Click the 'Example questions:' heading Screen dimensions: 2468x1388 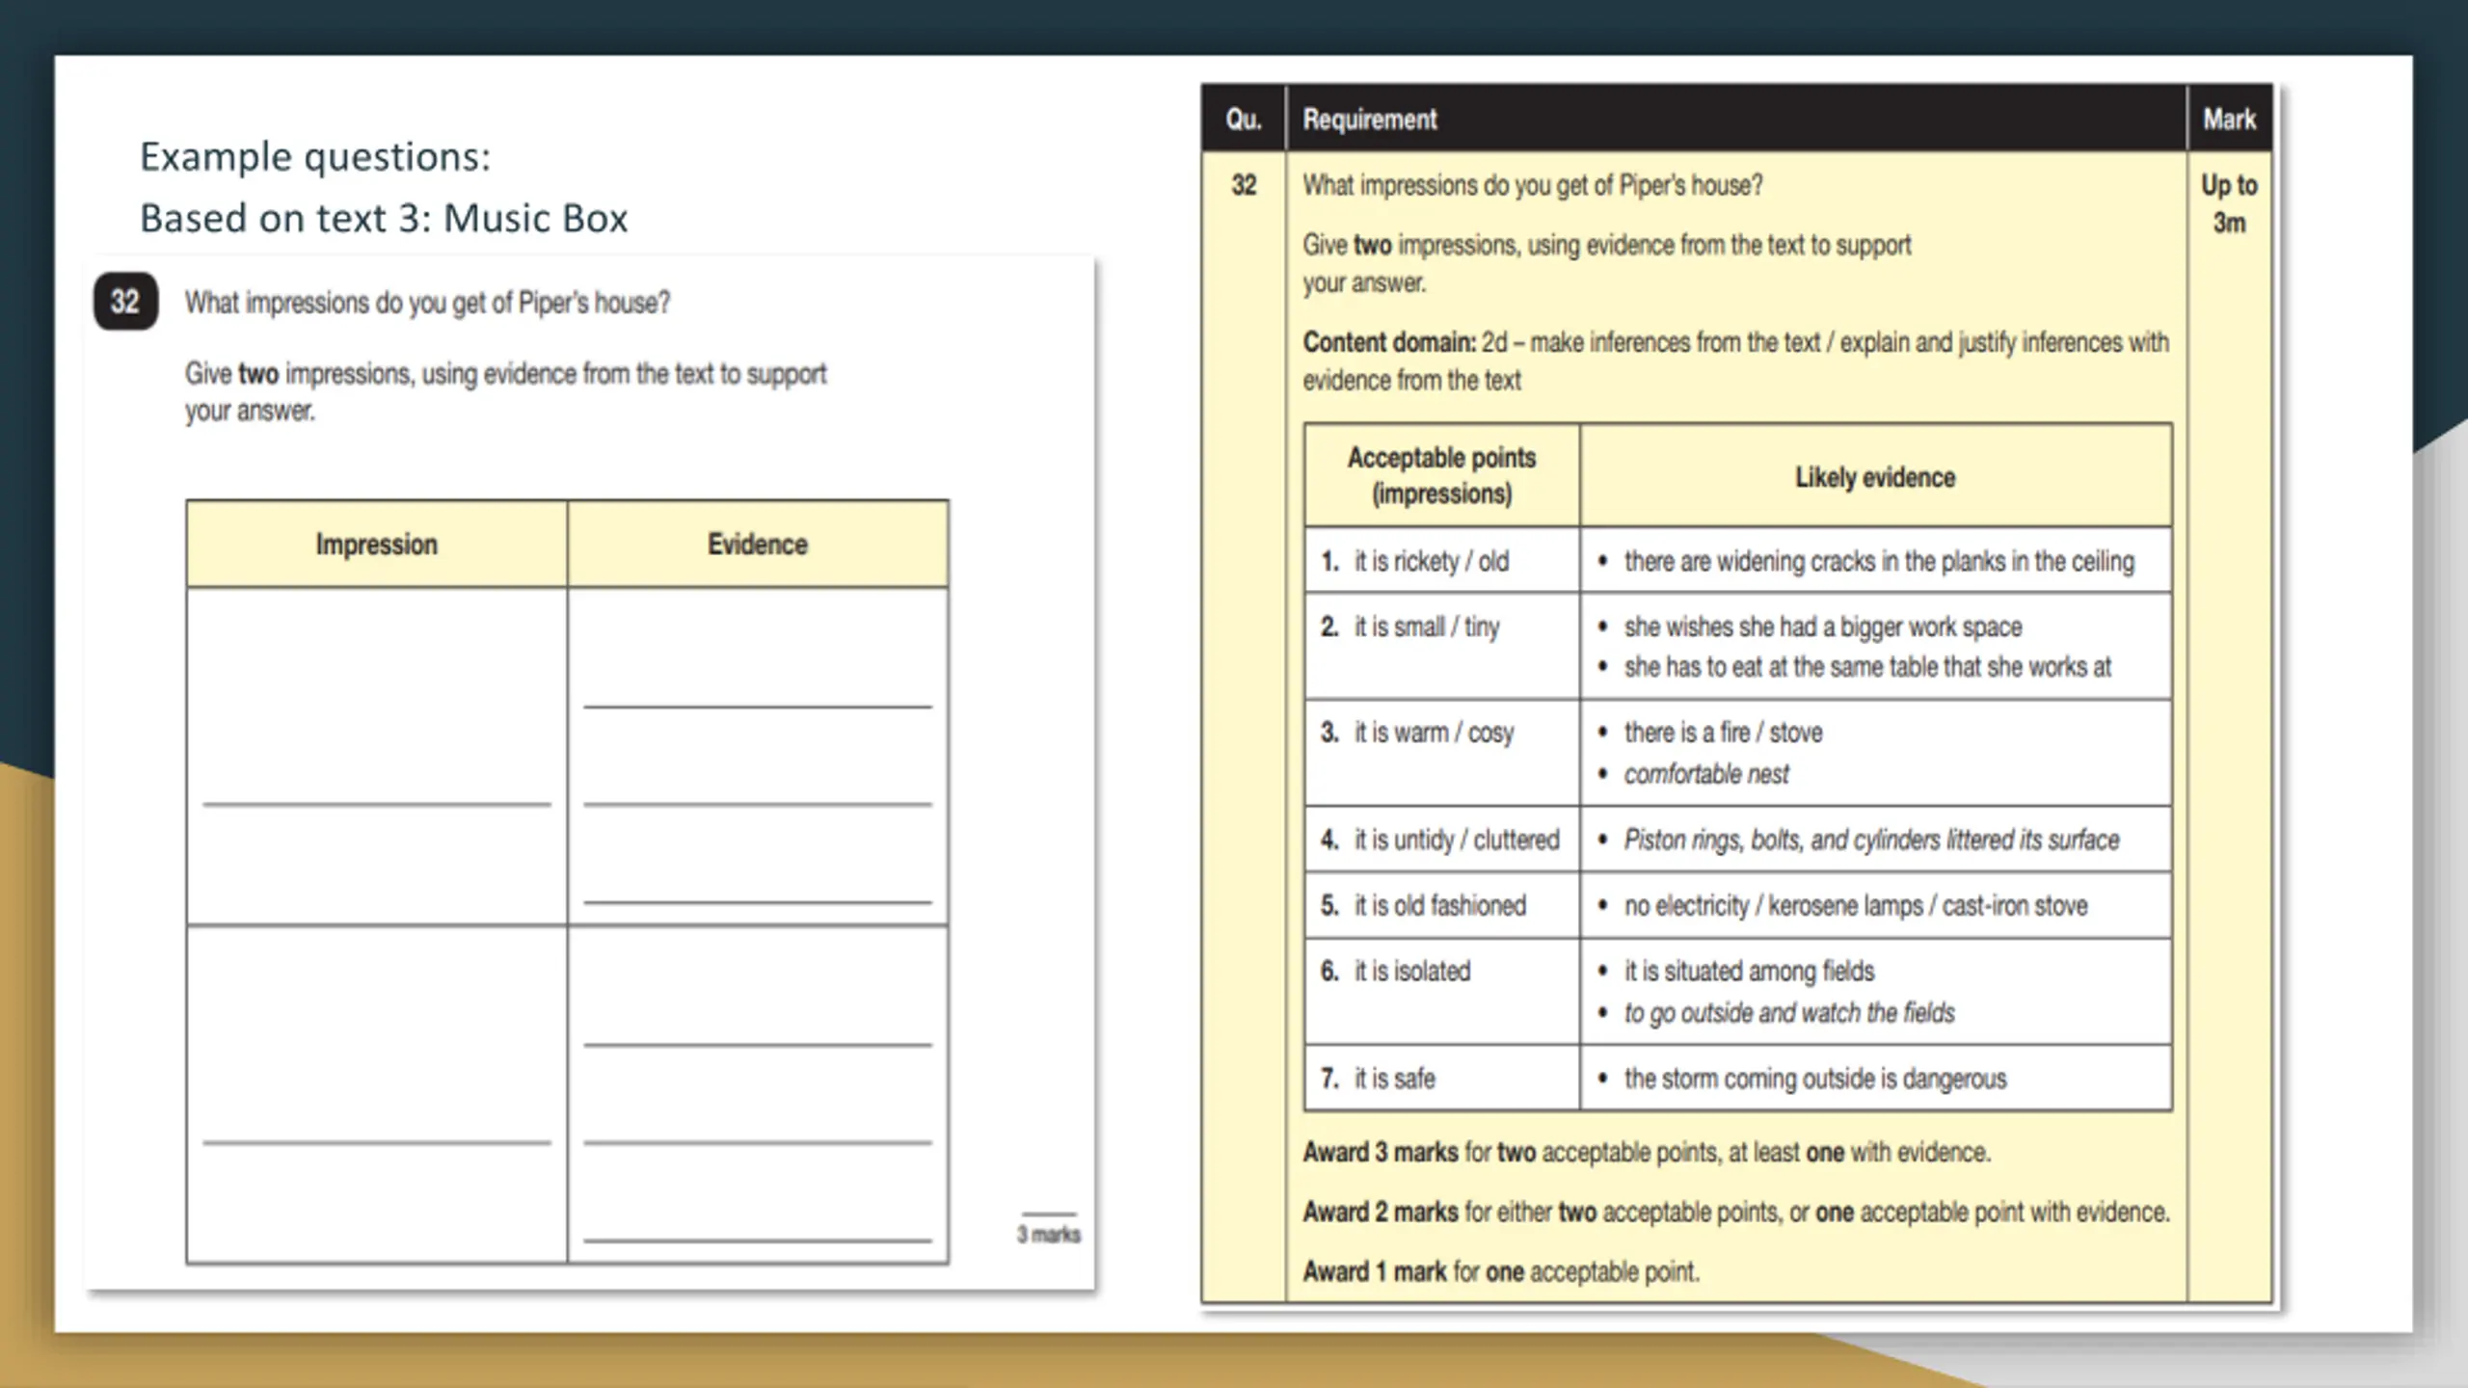point(315,157)
